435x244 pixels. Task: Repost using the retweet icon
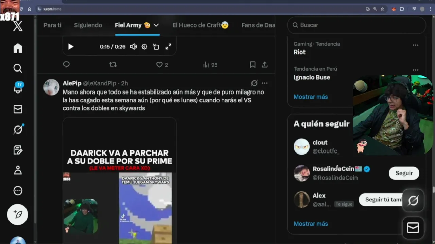coord(113,64)
